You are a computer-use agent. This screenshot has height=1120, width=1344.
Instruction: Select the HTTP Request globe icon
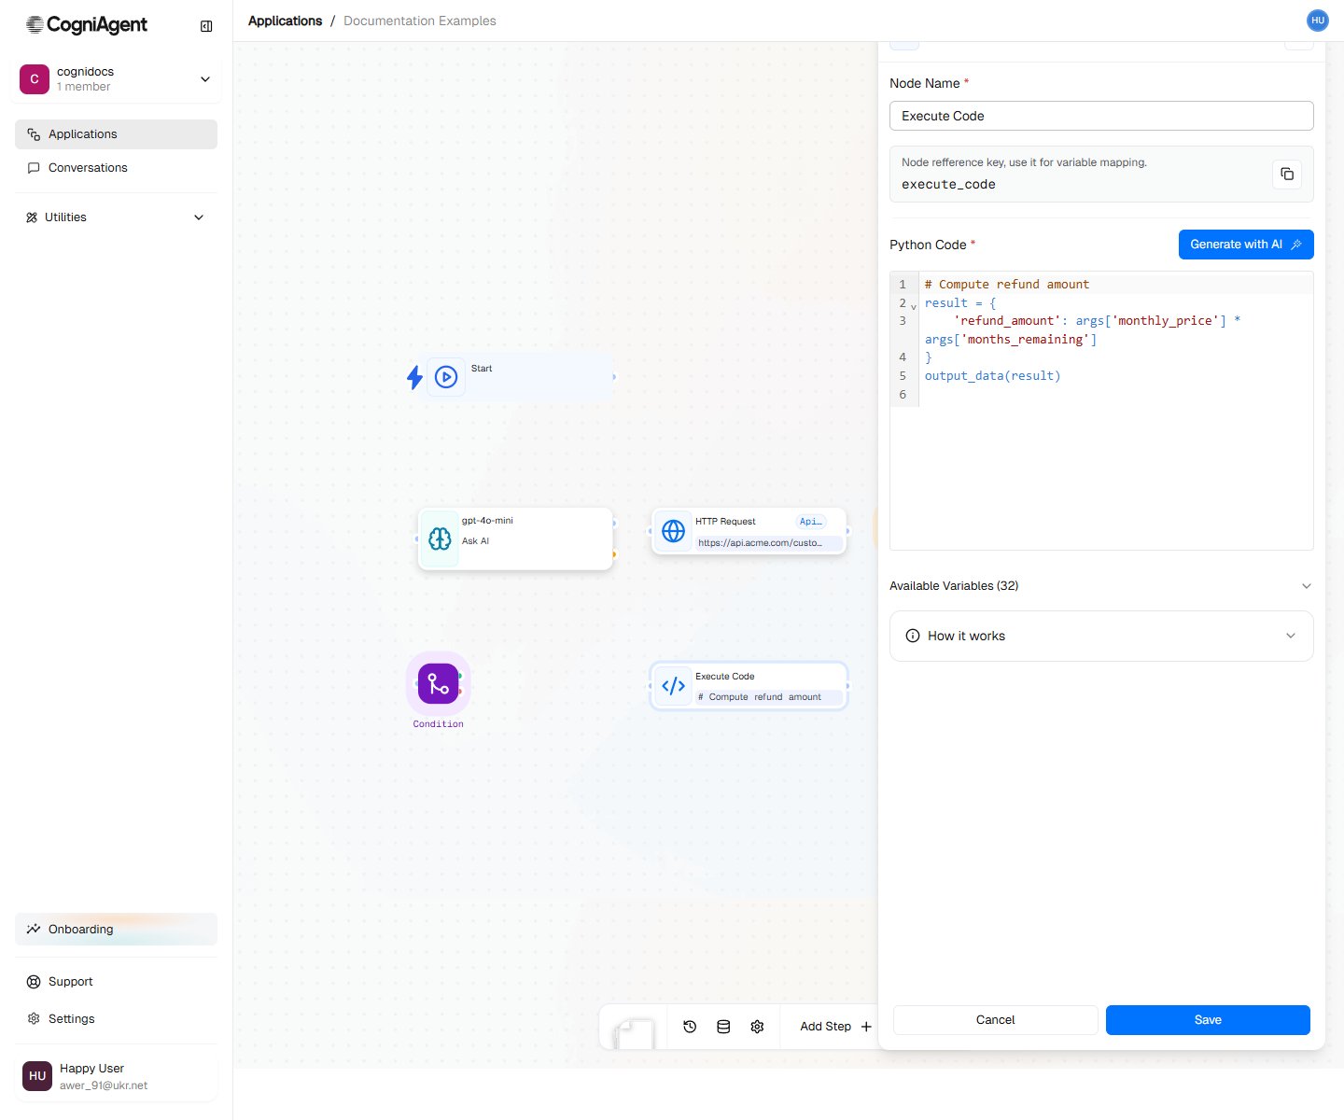pyautogui.click(x=673, y=531)
